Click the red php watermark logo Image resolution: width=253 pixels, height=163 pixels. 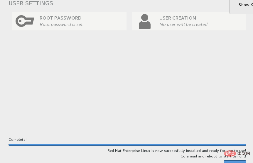pyautogui.click(x=230, y=154)
